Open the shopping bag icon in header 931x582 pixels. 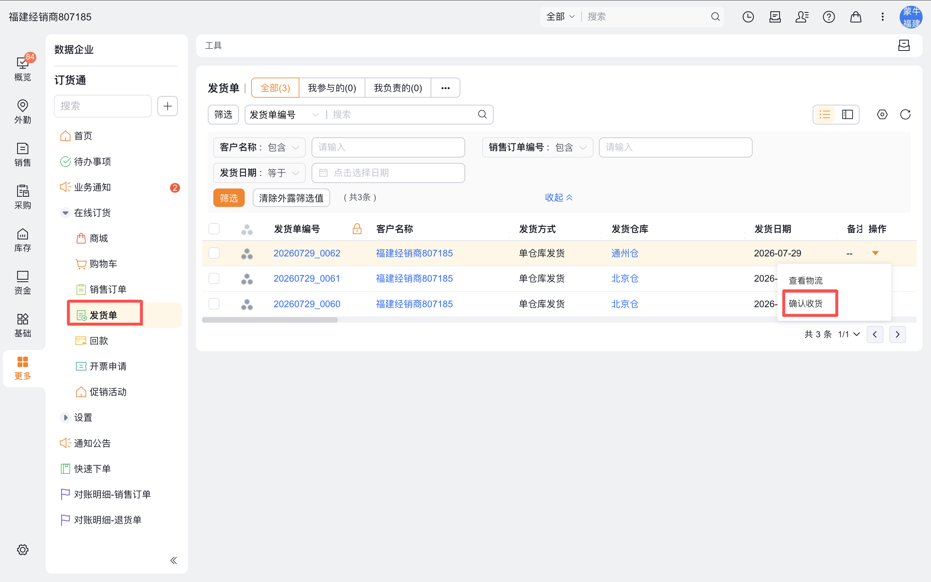point(856,17)
